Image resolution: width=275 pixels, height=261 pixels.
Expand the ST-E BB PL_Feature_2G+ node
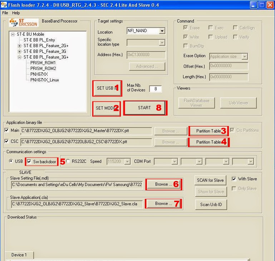(x=19, y=46)
